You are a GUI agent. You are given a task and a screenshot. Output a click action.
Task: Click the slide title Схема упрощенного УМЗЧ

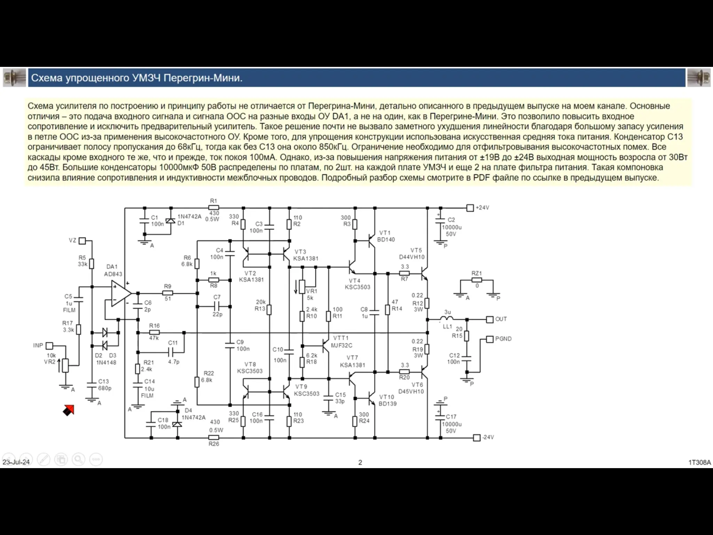(137, 78)
